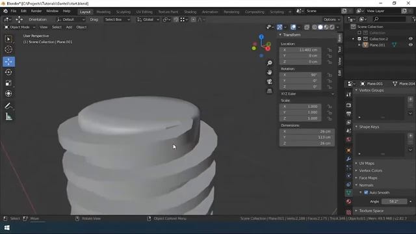Open the Active Tool properties tab (wrench/screwdriver)
The width and height of the screenshot is (416, 234).
pos(348,95)
